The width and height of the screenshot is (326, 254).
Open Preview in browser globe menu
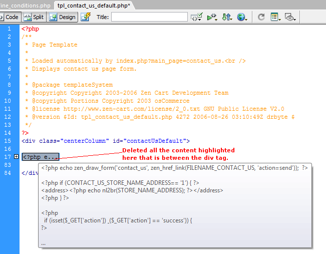(x=242, y=17)
